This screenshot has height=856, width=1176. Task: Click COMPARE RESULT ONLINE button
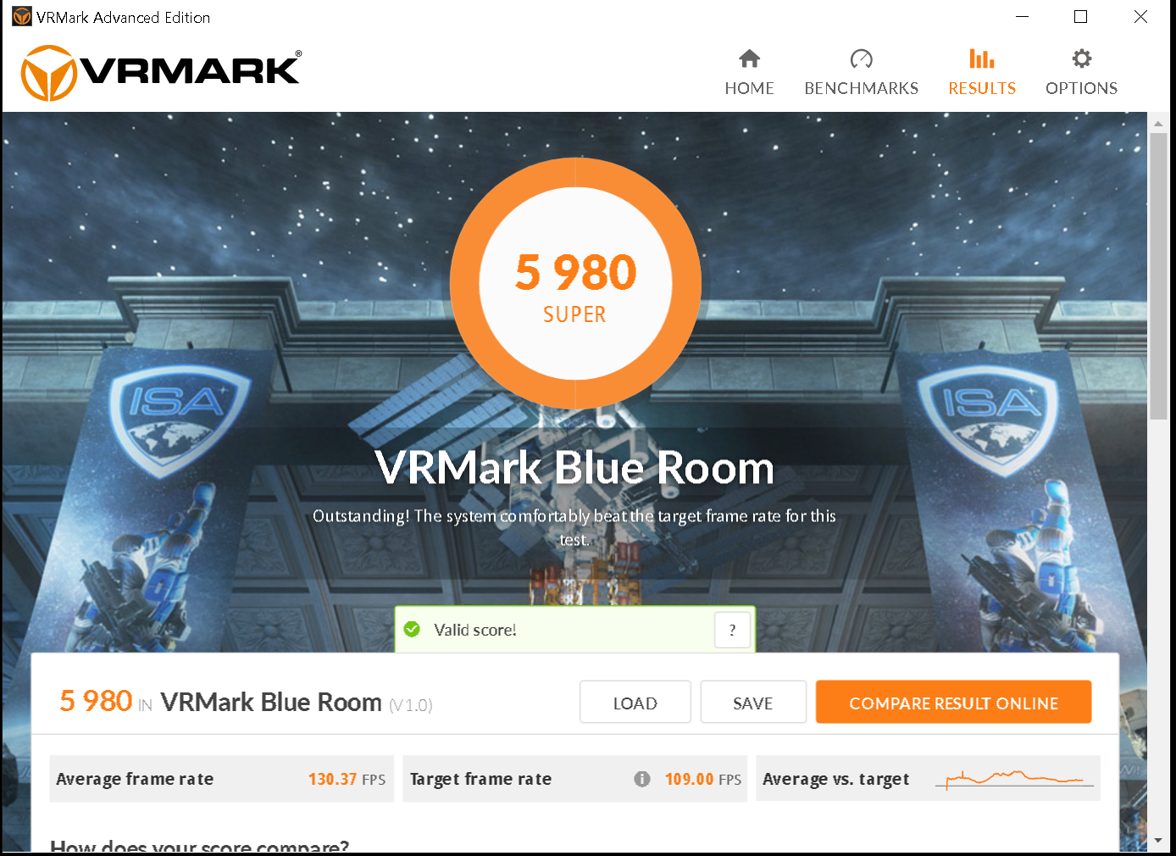(953, 703)
